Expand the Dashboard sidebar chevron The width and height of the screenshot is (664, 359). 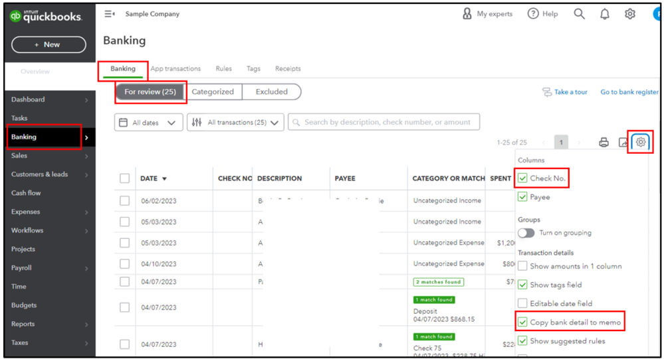(86, 100)
